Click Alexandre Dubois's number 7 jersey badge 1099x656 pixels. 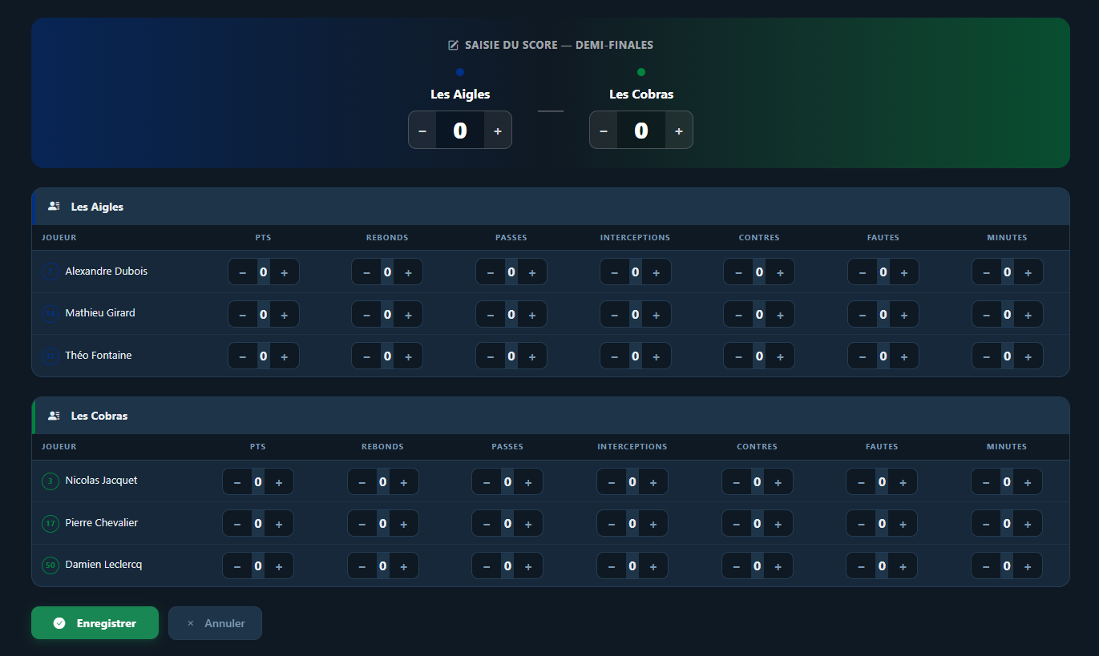click(51, 272)
